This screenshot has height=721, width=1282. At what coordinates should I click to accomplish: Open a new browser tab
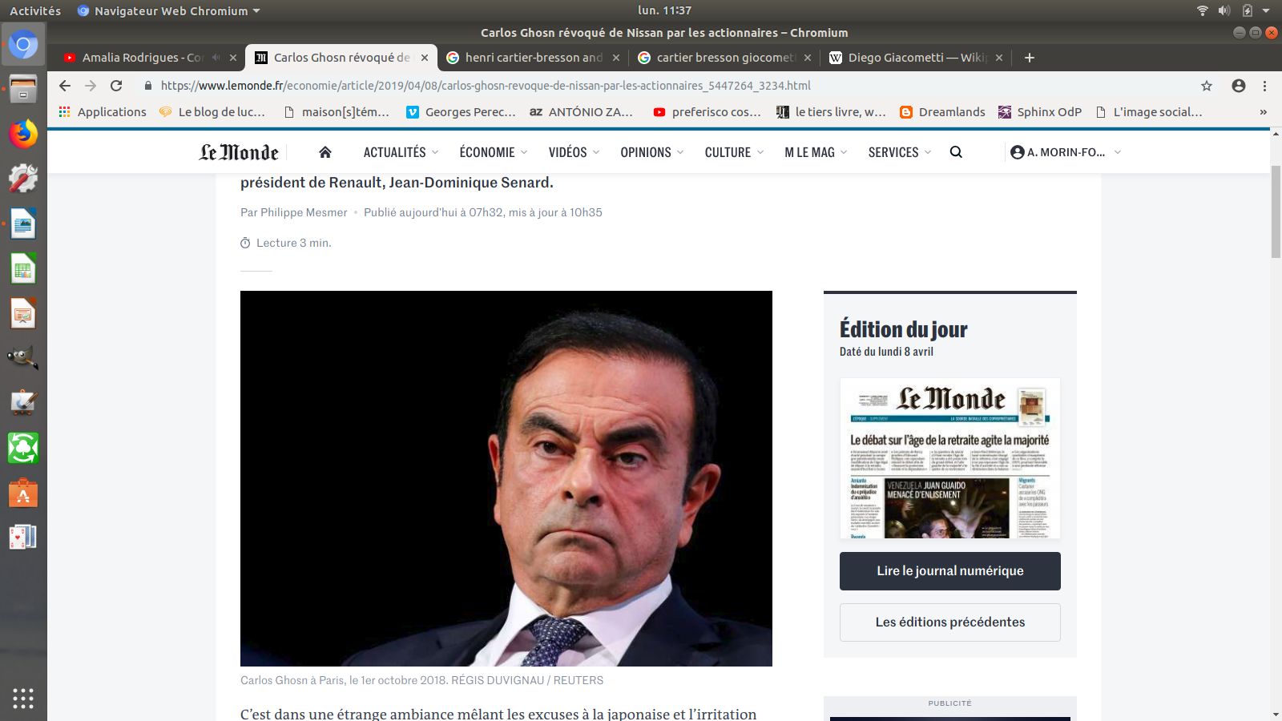pos(1030,58)
